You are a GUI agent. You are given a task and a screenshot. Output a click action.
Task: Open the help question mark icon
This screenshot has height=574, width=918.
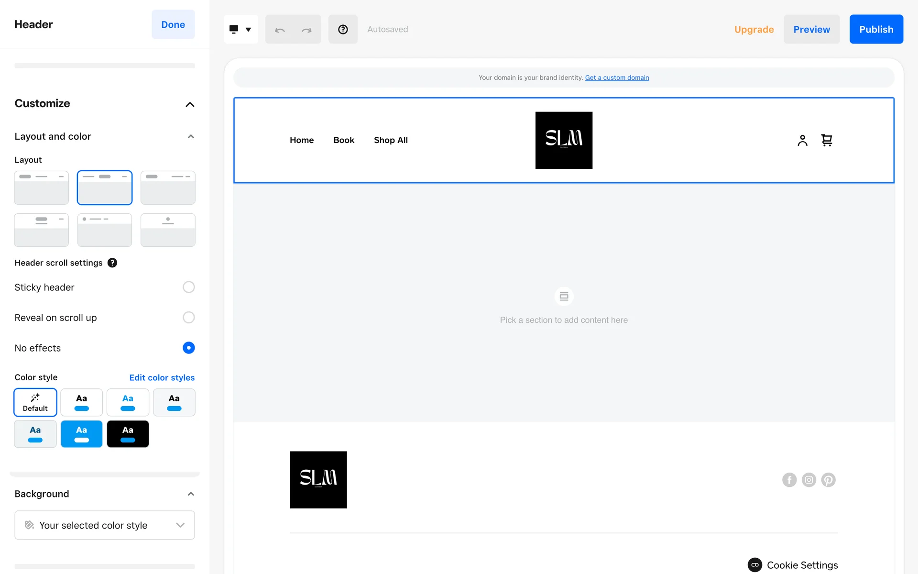point(343,30)
